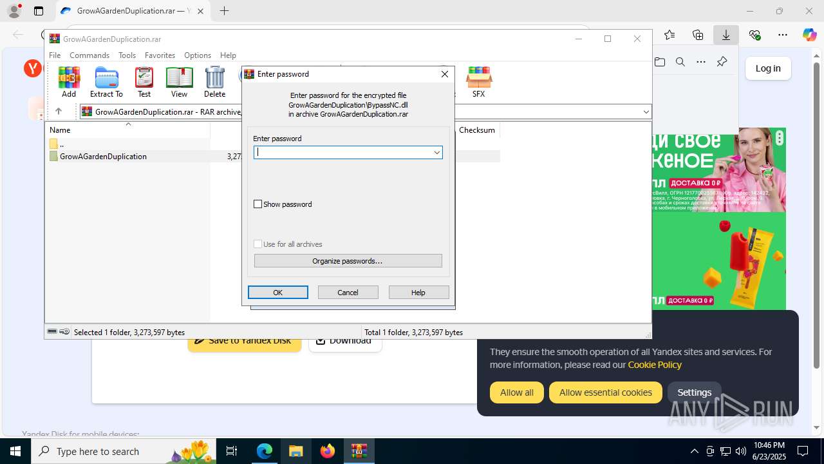824x464 pixels.
Task: Click the Log in button
Action: tap(768, 68)
